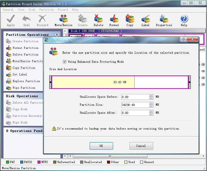Click Copy Disk in sidebar
The height and width of the screenshot is (171, 207).
click(17, 109)
